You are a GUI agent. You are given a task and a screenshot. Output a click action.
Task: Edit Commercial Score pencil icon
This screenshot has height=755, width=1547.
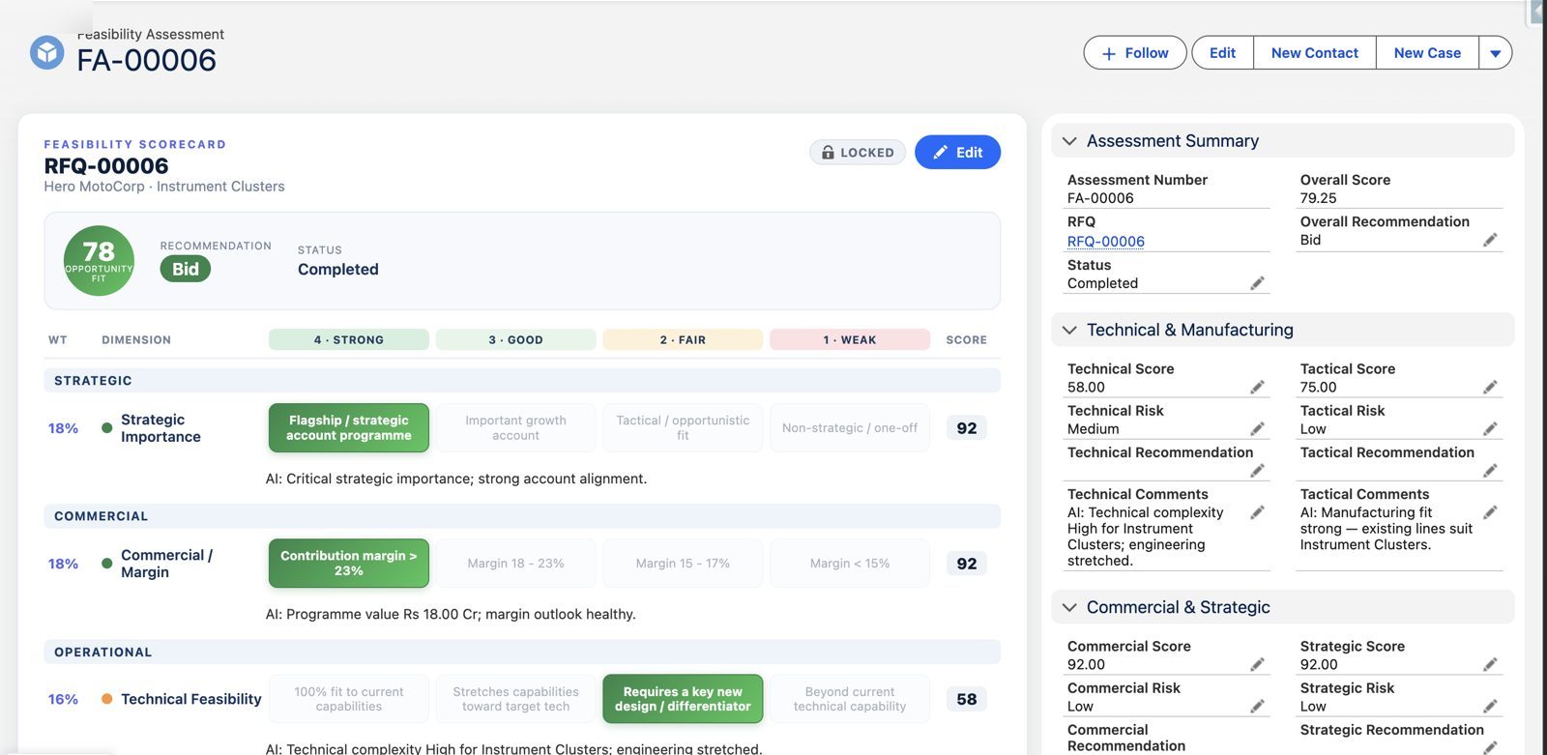[1257, 664]
